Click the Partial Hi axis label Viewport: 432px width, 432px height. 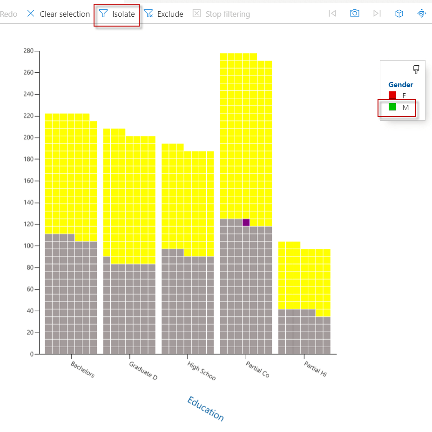pyautogui.click(x=316, y=369)
